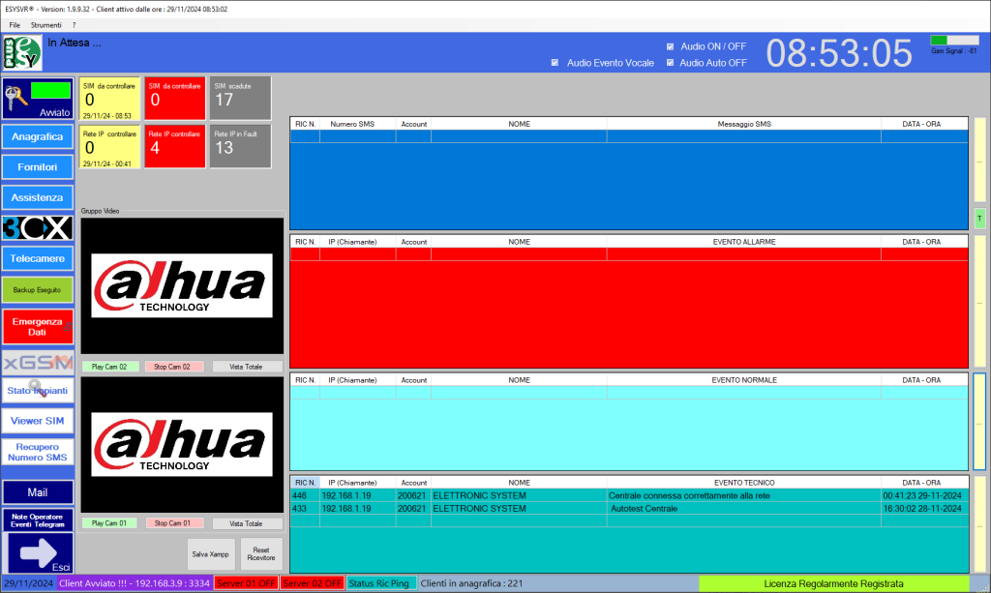Click the green T button beside SMS table
This screenshot has height=593, width=991.
point(980,219)
